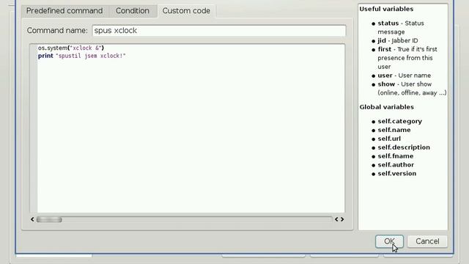Viewport: 469px width, 264px height.
Task: Switch to the Predefined command tab
Action: pyautogui.click(x=64, y=11)
